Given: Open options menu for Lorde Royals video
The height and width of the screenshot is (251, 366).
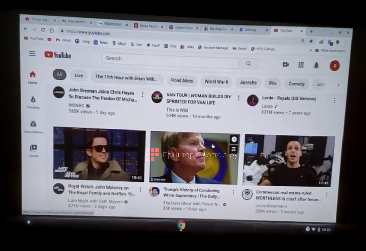Looking at the screenshot, I should (334, 100).
